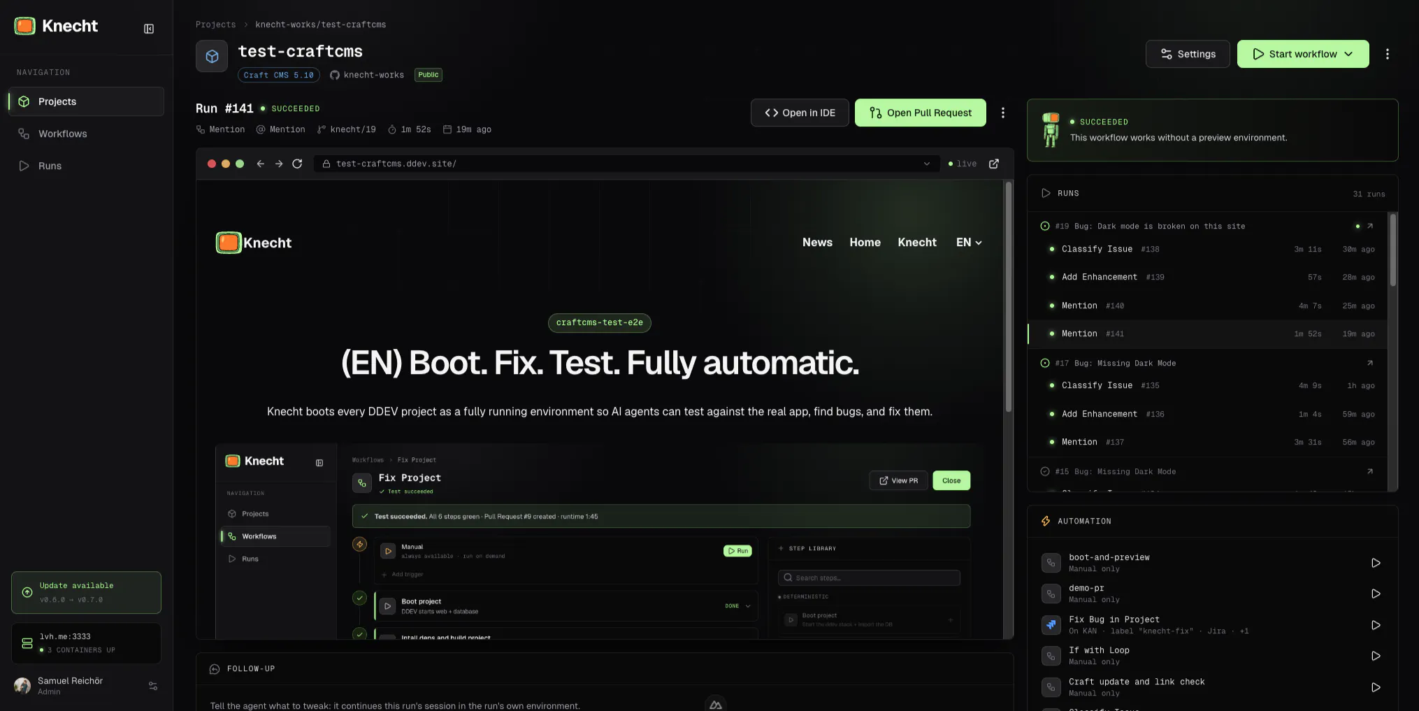Select run Classify Issue #138
The height and width of the screenshot is (711, 1419).
click(x=1208, y=249)
